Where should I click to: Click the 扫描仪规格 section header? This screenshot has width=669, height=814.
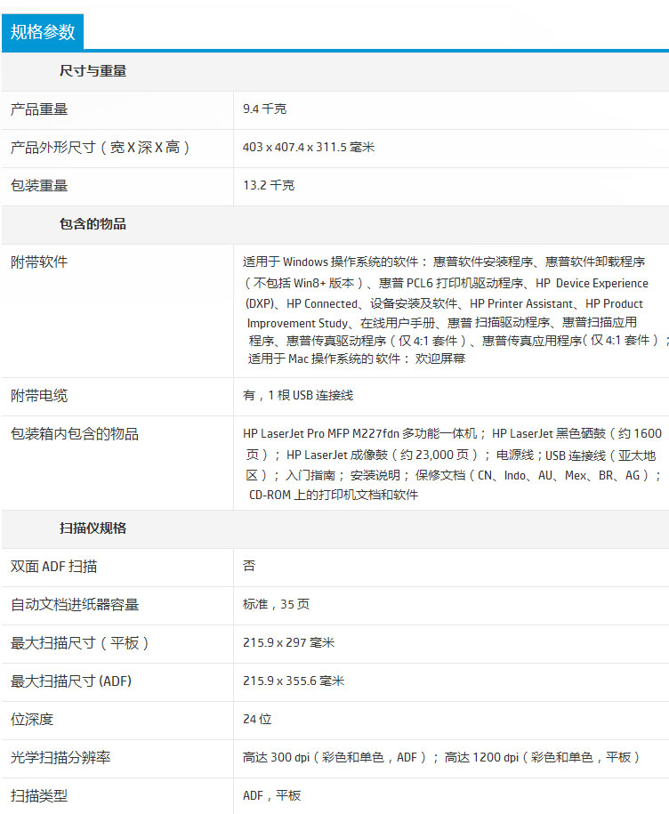click(93, 528)
